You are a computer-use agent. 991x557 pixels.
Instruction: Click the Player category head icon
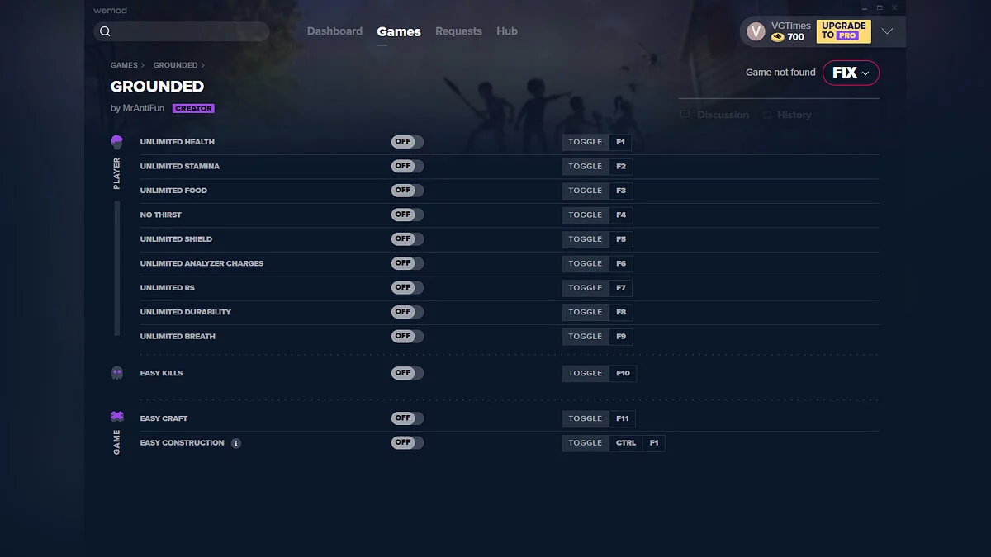coord(116,143)
